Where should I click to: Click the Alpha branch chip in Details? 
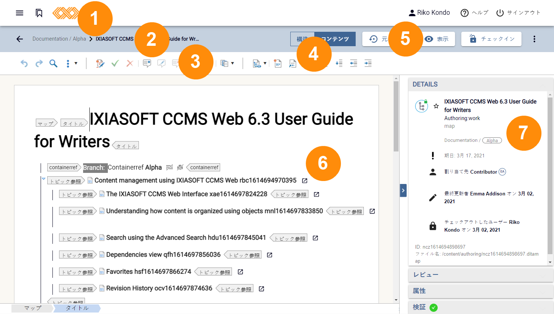point(492,140)
